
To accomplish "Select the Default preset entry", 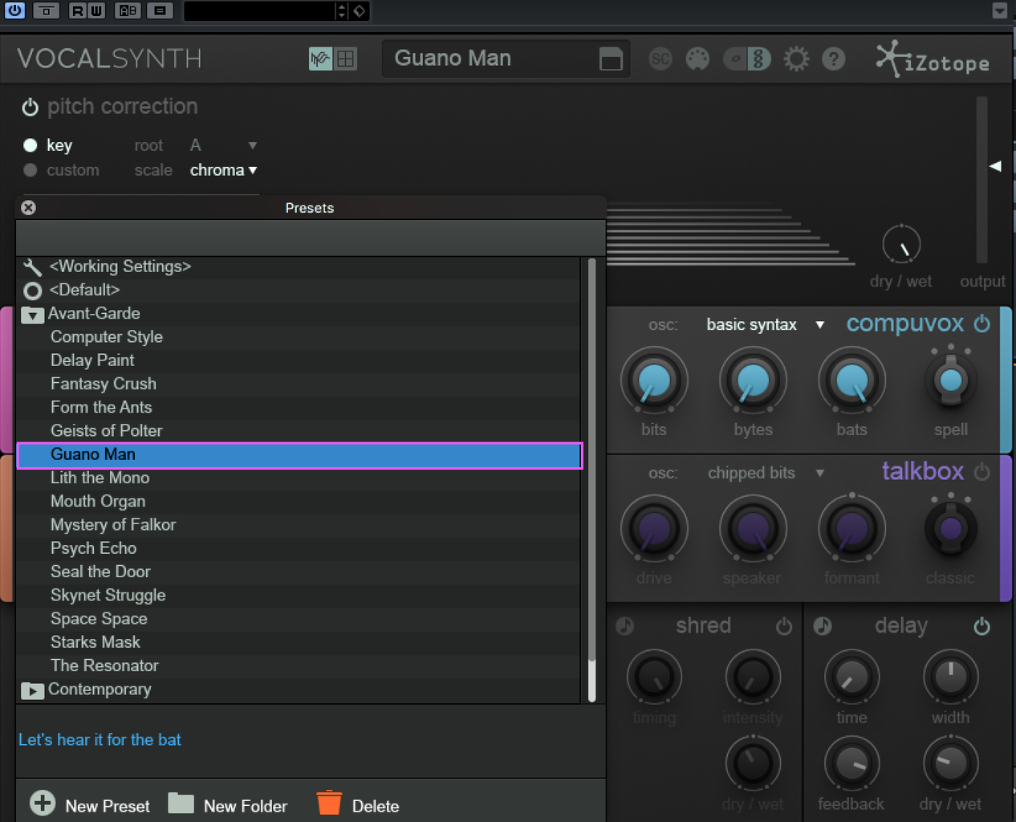I will click(298, 290).
